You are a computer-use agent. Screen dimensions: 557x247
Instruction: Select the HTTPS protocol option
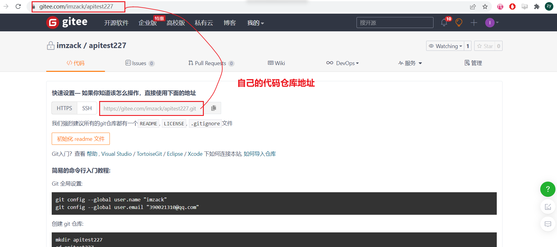click(x=64, y=108)
